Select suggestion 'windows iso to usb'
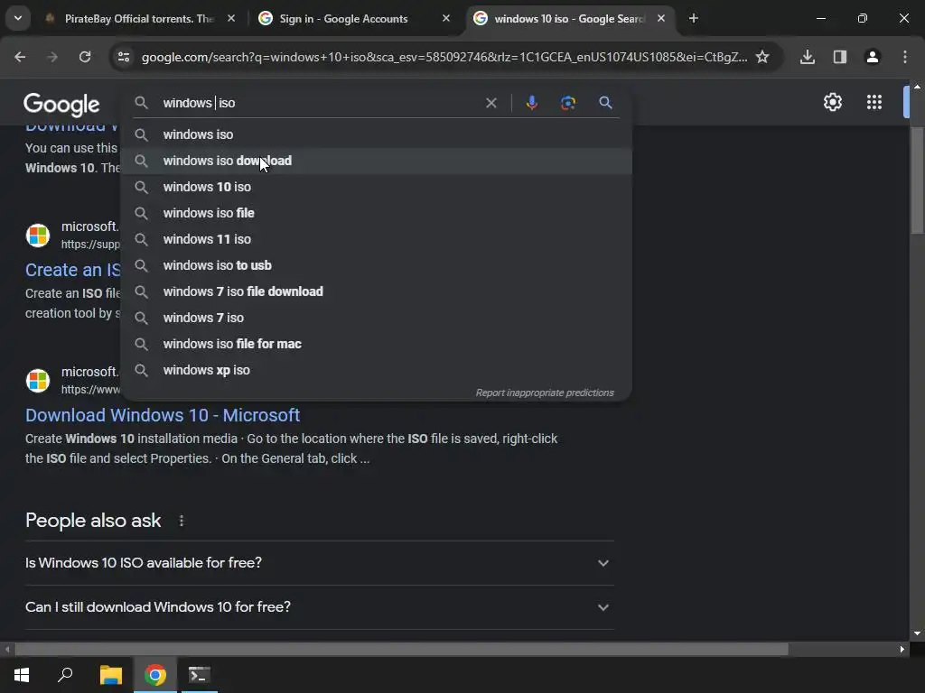The height and width of the screenshot is (693, 925). point(377,266)
